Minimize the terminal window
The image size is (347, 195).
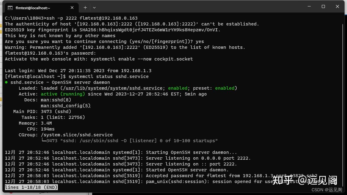pos(309,6)
